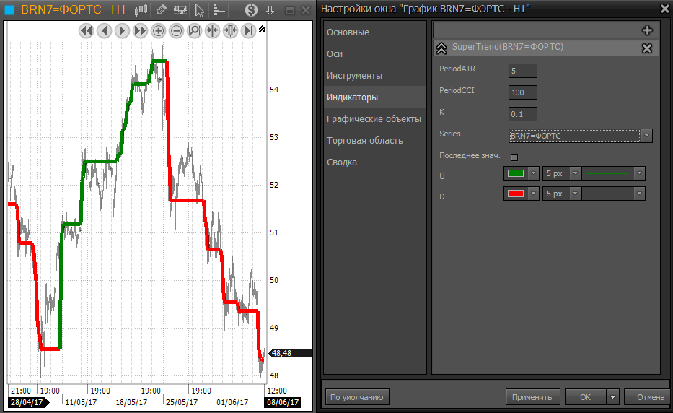Collapse the SuperTrend settings section
Screen dimensions: 673x413
[441, 48]
